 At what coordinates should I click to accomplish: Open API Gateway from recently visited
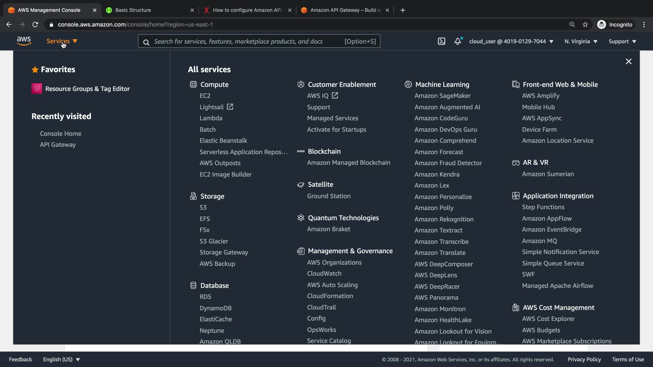pyautogui.click(x=58, y=145)
